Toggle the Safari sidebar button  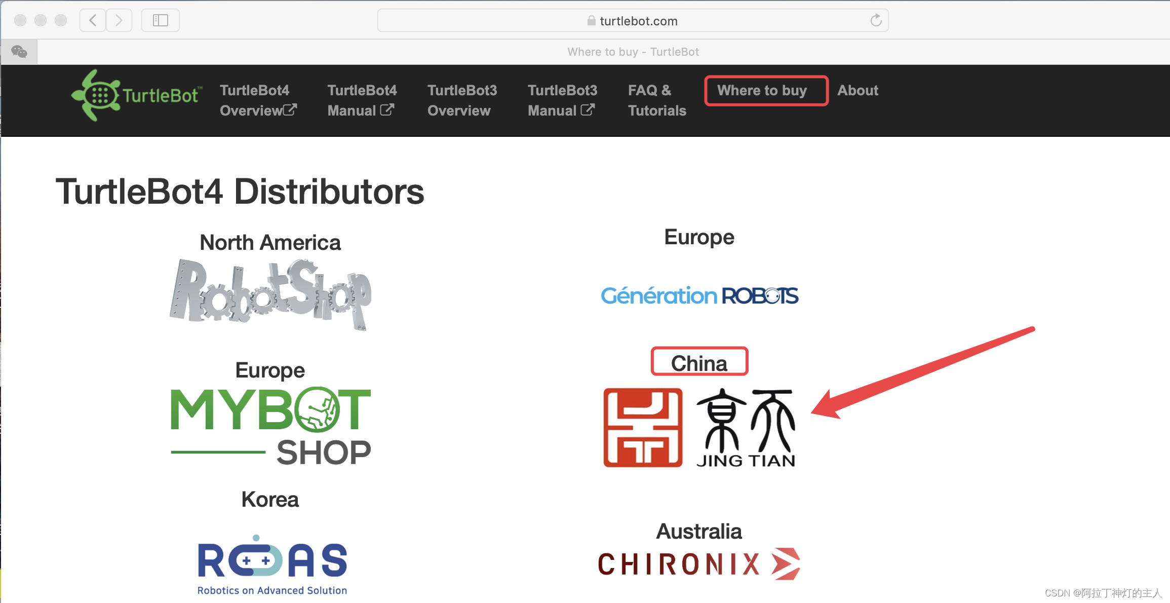click(x=160, y=20)
